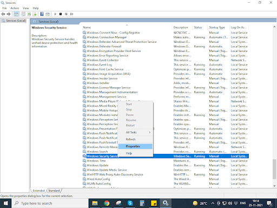This screenshot has width=277, height=208.
Task: Choose Pause in the context menu
Action: pos(135,115)
